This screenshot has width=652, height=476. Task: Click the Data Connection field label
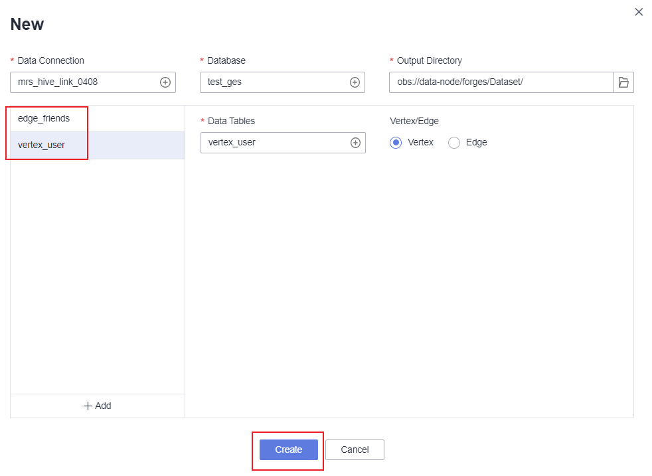[50, 60]
